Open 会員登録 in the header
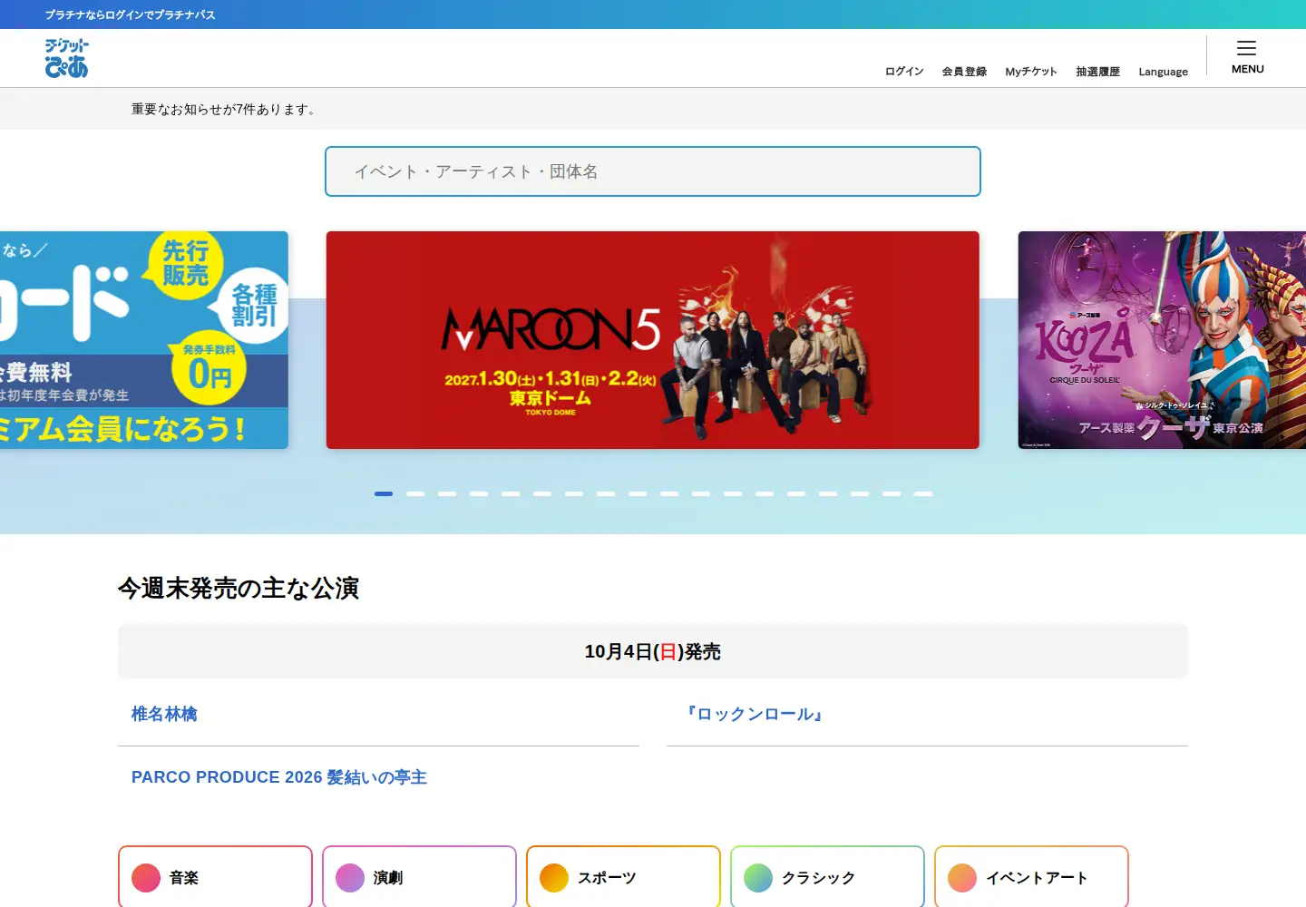 click(964, 72)
